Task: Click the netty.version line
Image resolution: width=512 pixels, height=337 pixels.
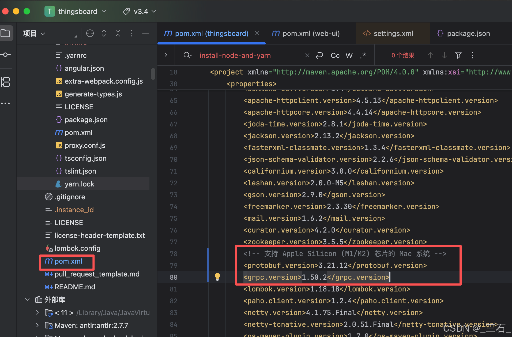Action: [x=333, y=313]
